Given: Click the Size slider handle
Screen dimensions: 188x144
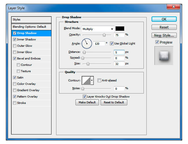Looking at the screenshot, I should [88, 64].
